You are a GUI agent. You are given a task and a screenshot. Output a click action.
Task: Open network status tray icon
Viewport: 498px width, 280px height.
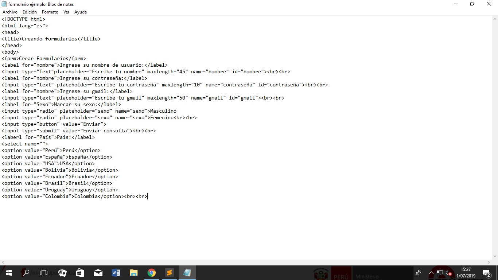440,273
